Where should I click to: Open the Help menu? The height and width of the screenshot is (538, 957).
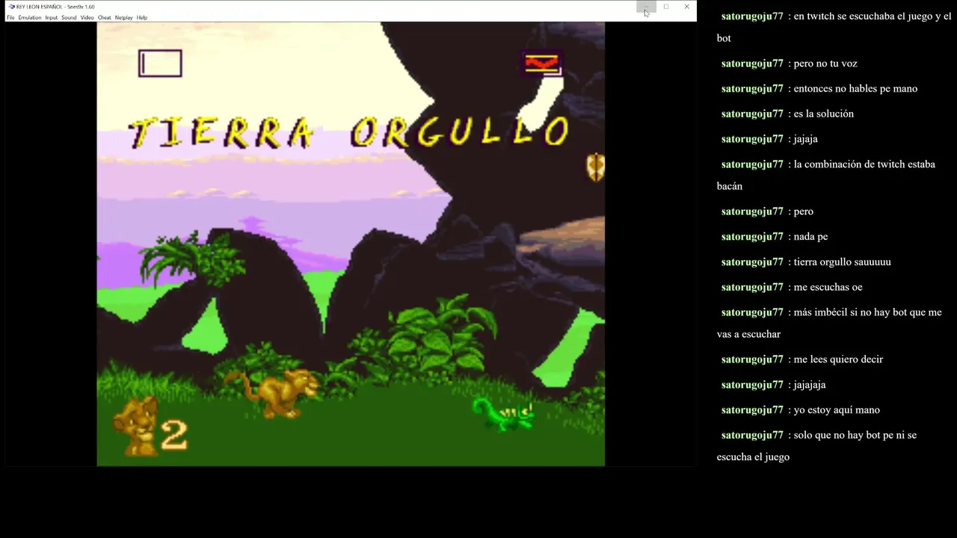[142, 17]
